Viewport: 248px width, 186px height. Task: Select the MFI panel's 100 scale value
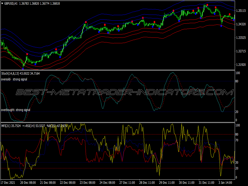pos(238,125)
